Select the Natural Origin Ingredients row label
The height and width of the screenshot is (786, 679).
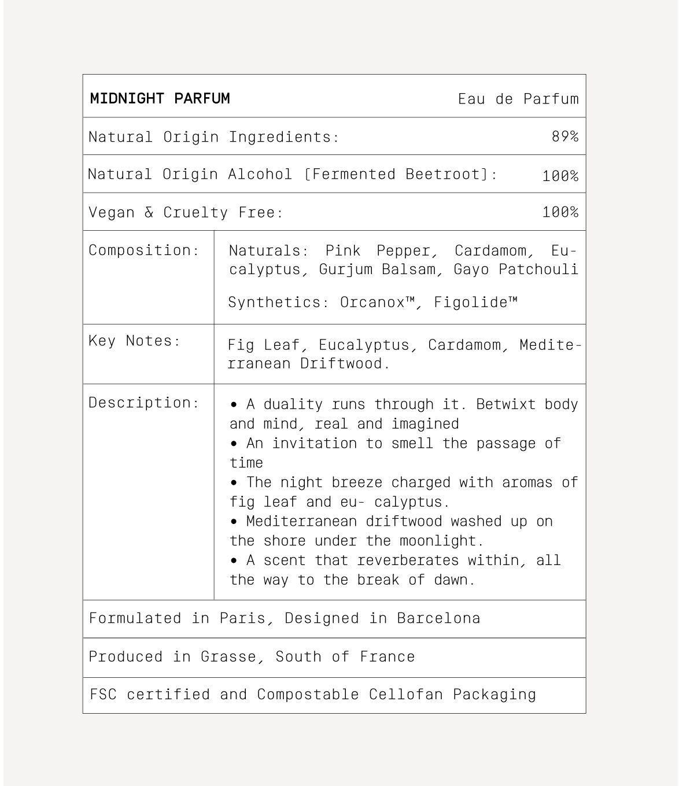[213, 137]
